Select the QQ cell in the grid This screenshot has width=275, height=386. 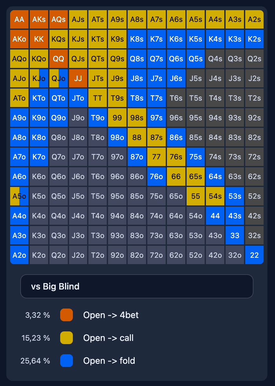pyautogui.click(x=58, y=59)
